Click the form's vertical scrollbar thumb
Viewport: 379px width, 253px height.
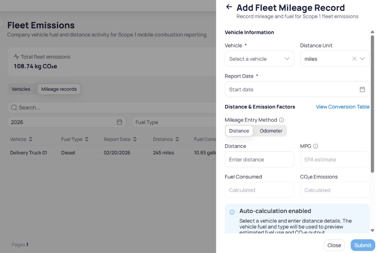(372, 104)
